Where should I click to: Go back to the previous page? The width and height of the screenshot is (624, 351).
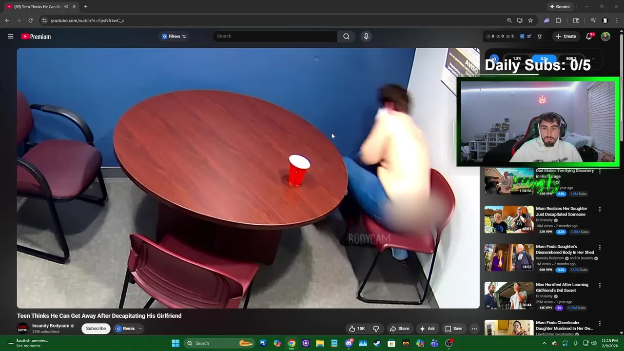pyautogui.click(x=7, y=20)
